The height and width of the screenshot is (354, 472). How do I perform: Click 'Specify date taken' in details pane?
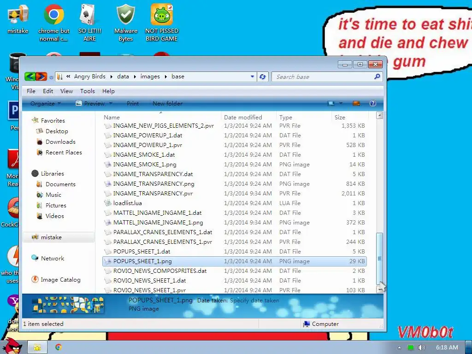254,301
